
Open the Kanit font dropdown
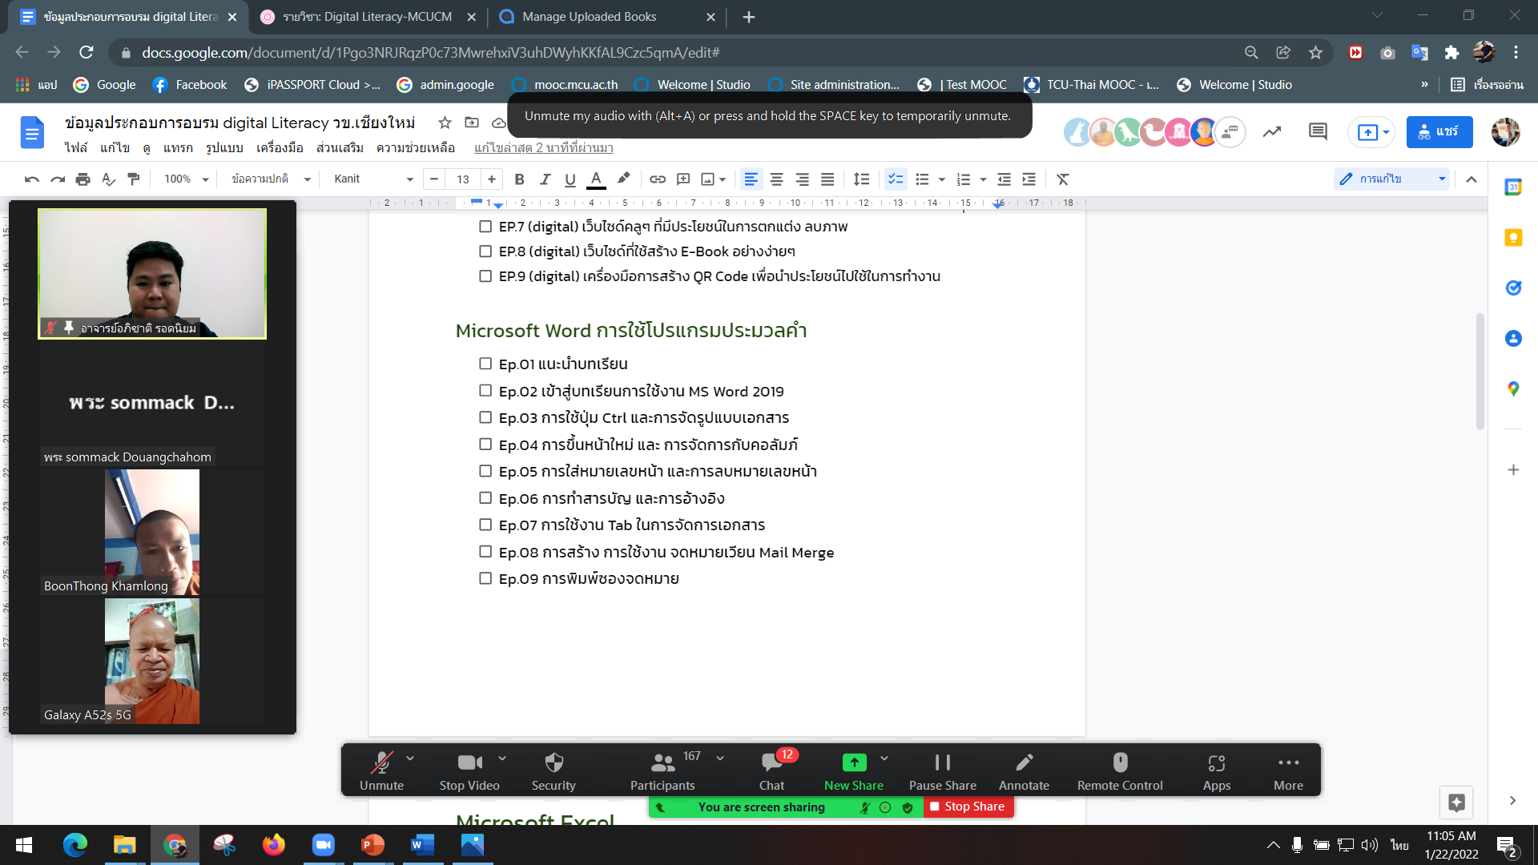373,179
